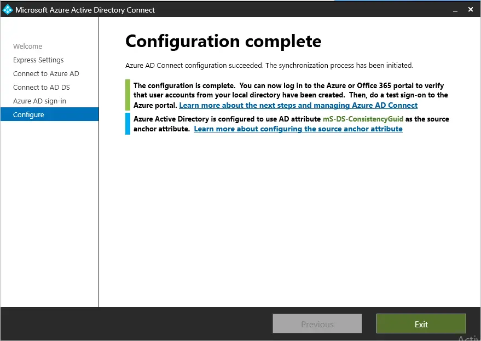Select the highlighted Configure step
The width and height of the screenshot is (481, 341).
pyautogui.click(x=49, y=114)
